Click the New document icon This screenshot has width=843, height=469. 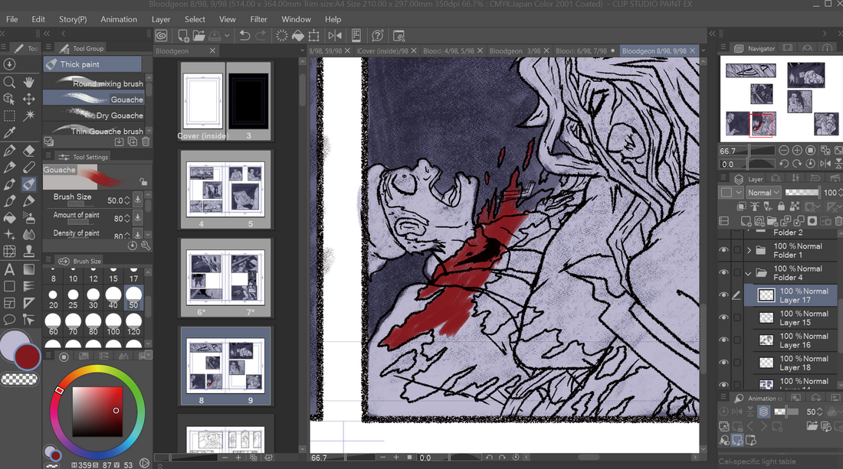click(183, 36)
